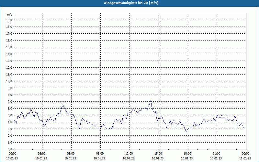This screenshot has height=162, width=259.
Task: Click the "13,0" y-axis label
Action: click(x=9, y=61)
